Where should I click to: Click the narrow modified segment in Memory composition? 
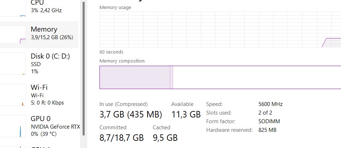pos(172,77)
